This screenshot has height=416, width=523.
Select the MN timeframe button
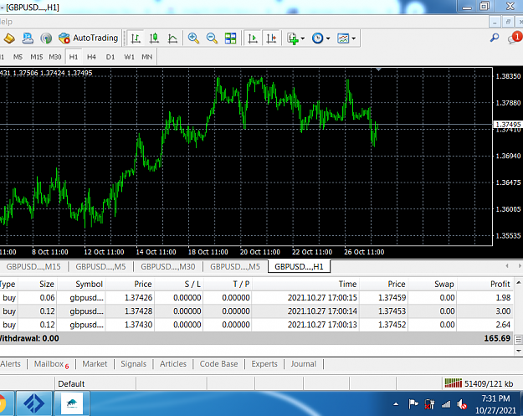pos(147,57)
